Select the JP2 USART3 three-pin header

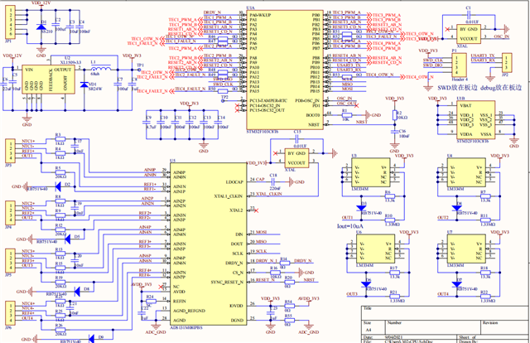tap(506, 63)
